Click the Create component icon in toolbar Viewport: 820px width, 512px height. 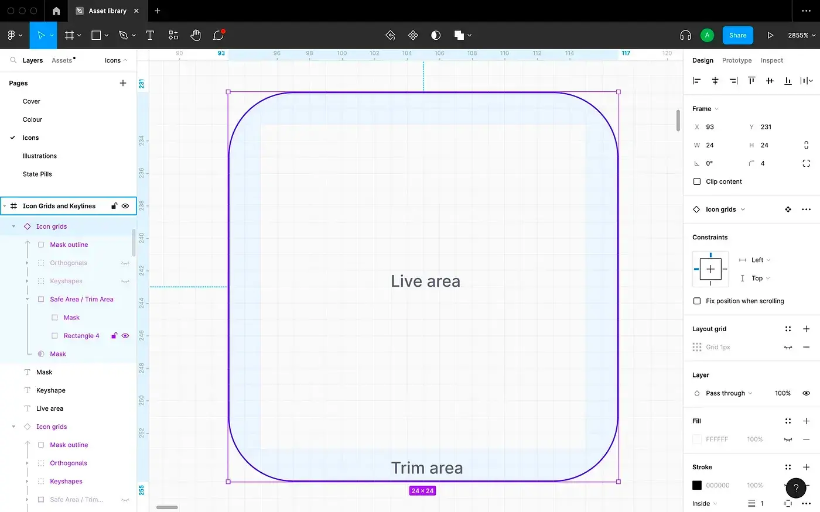tap(413, 35)
